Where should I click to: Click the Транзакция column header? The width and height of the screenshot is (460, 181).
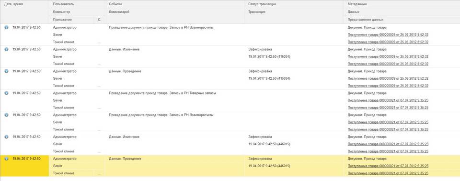(294, 16)
